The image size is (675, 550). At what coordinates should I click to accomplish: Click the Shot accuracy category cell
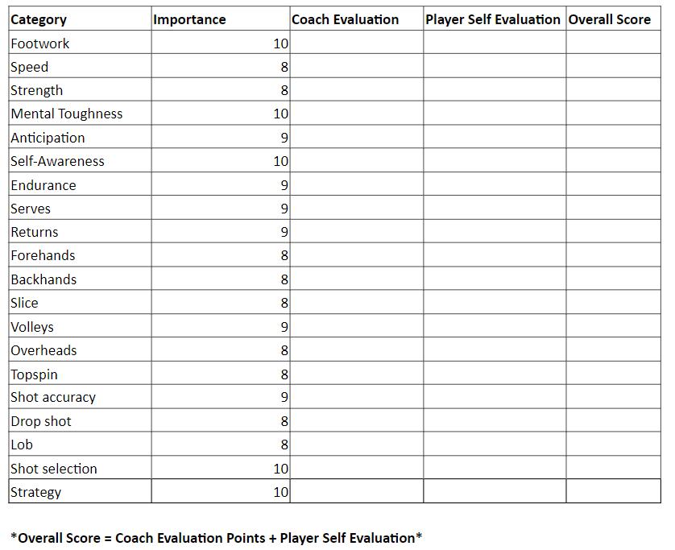tap(79, 397)
